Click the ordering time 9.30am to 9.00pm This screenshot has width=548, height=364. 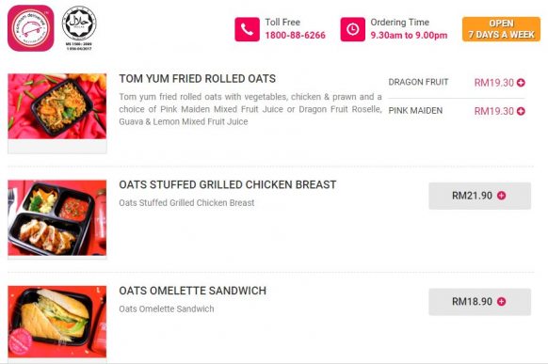click(x=409, y=35)
